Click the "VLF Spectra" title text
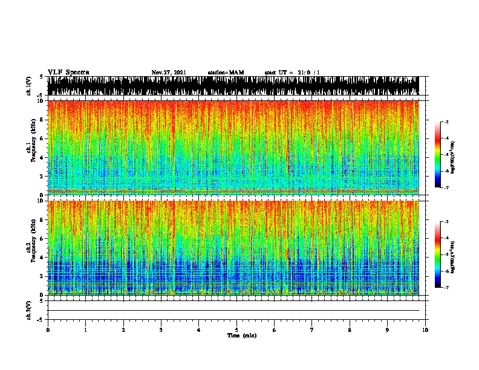479x370 pixels. pos(68,73)
